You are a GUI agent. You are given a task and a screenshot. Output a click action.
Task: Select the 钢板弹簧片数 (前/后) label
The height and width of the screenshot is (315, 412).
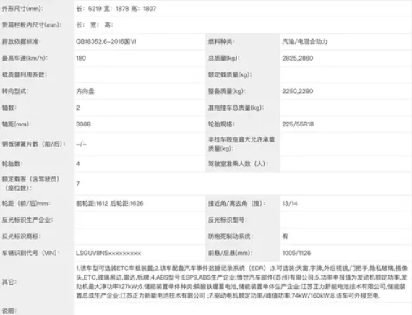(34, 144)
